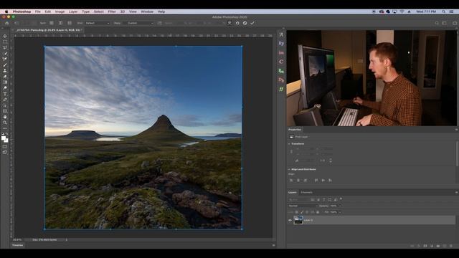Hide Layer 0 with eye icon

(x=290, y=220)
